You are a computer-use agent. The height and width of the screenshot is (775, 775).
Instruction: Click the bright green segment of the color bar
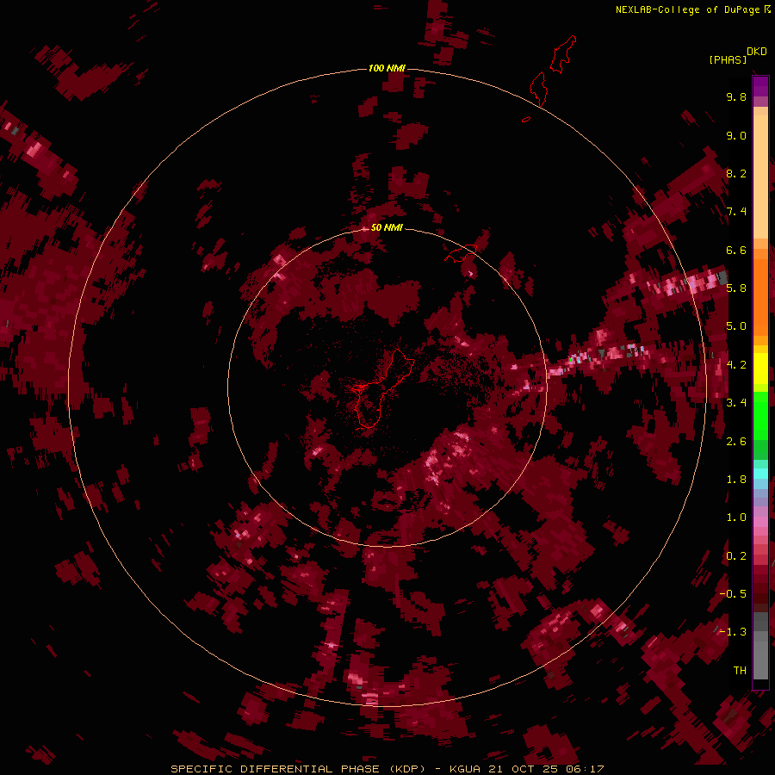[760, 415]
